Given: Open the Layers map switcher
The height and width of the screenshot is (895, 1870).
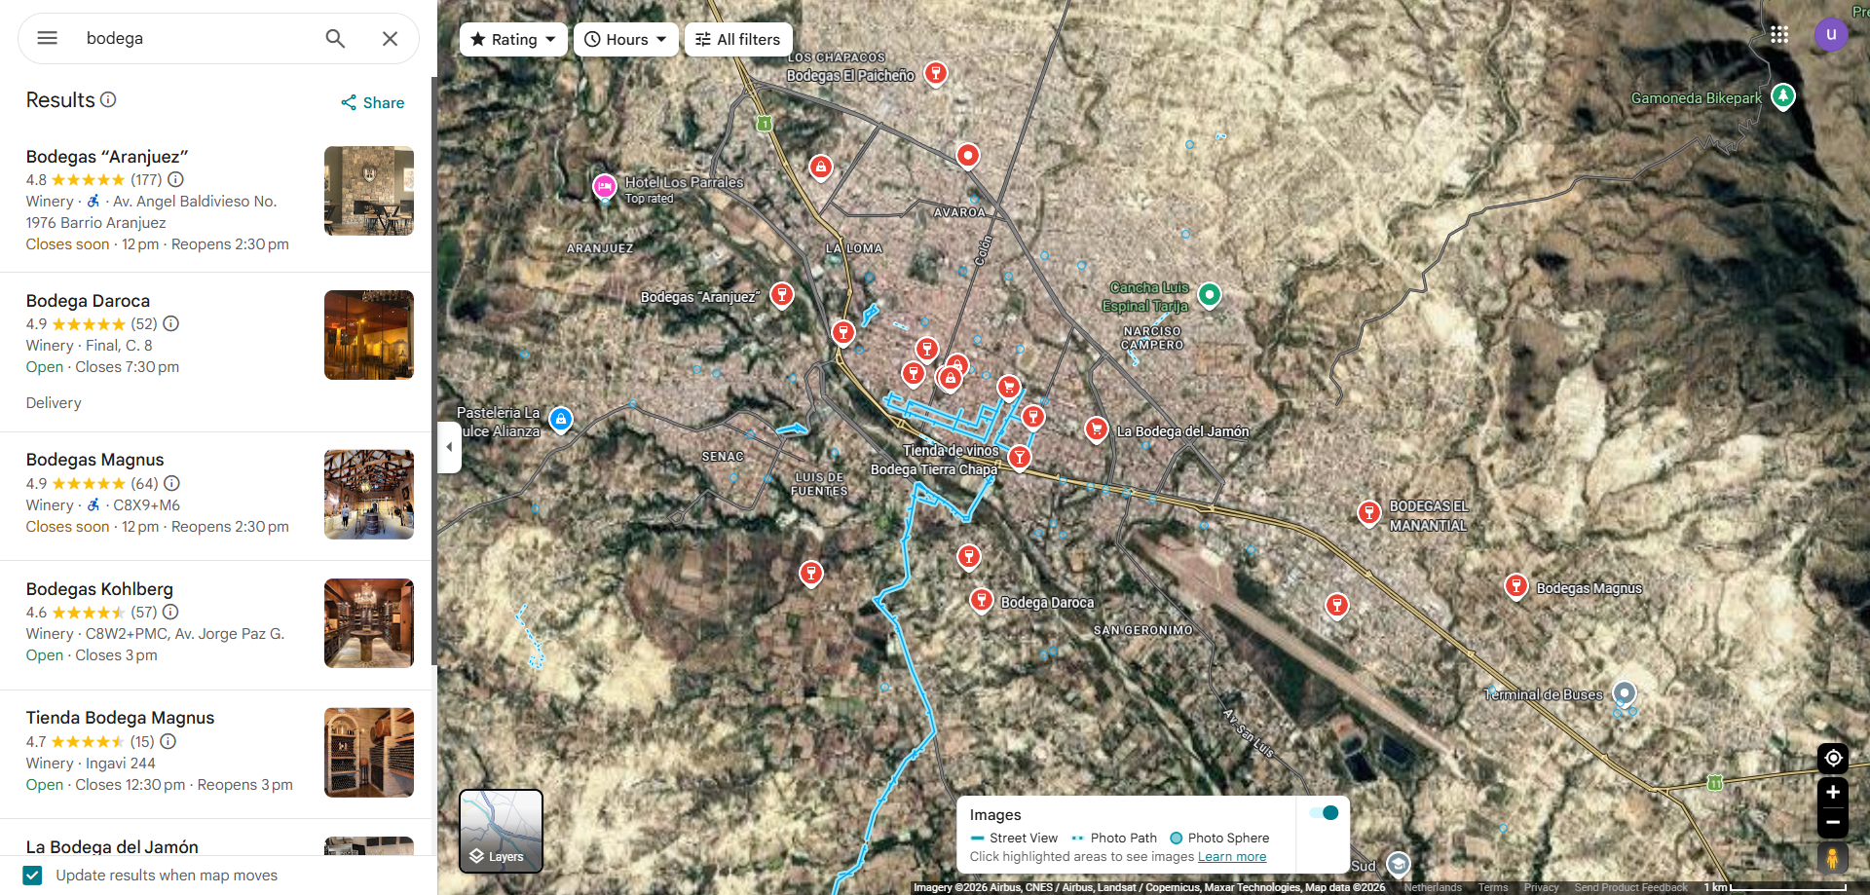Looking at the screenshot, I should (501, 831).
